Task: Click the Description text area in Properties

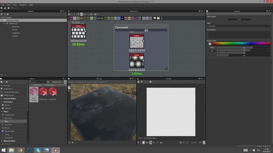Action: [239, 35]
